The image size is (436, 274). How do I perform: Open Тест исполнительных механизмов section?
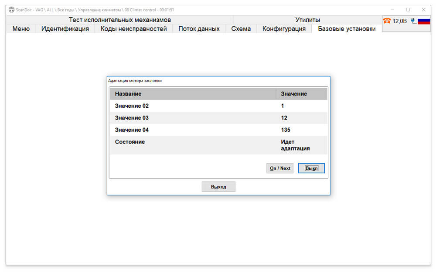[x=120, y=20]
